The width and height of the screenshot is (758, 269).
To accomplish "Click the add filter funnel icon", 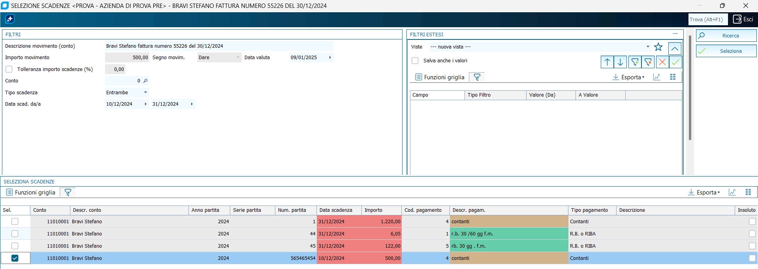I will 635,62.
